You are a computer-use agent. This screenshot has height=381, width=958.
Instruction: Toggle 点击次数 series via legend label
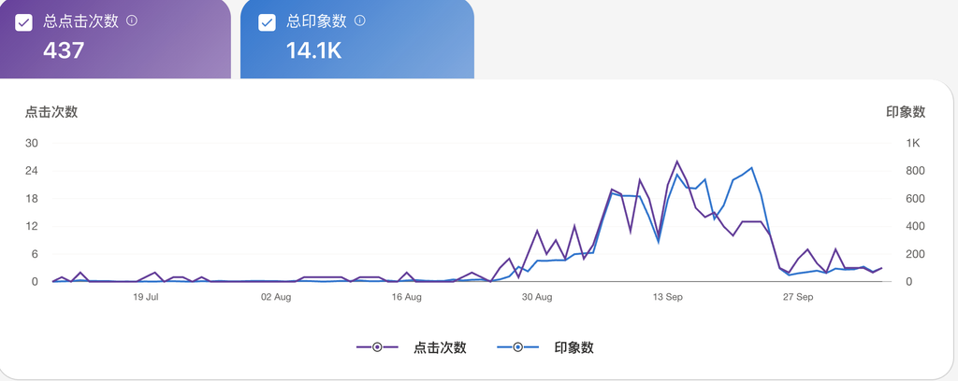pyautogui.click(x=440, y=347)
